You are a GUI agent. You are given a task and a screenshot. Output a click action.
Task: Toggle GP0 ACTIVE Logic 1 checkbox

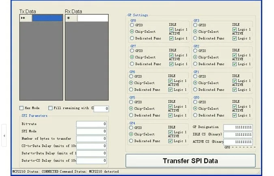tap(235, 115)
